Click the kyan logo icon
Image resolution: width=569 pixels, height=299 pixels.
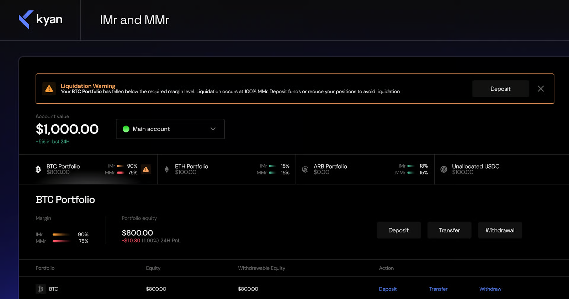(x=26, y=20)
